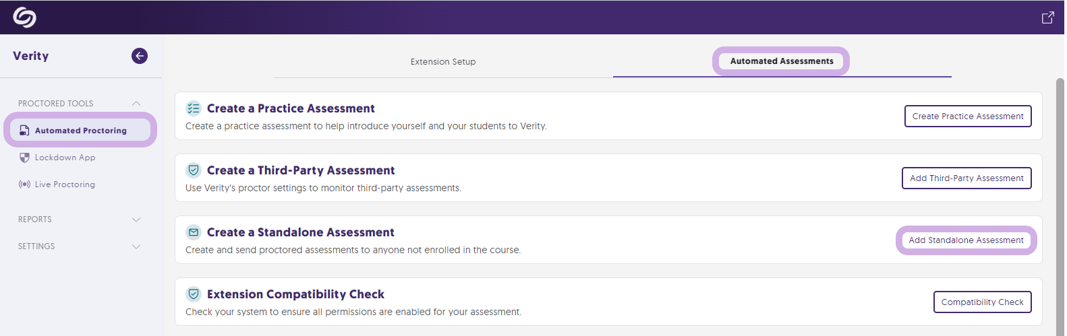Click Add Standalone Assessment button
1067x336 pixels.
(966, 240)
